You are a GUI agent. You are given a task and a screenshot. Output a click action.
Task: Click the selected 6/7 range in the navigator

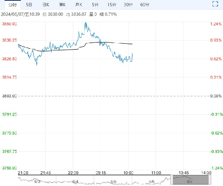(x=190, y=180)
